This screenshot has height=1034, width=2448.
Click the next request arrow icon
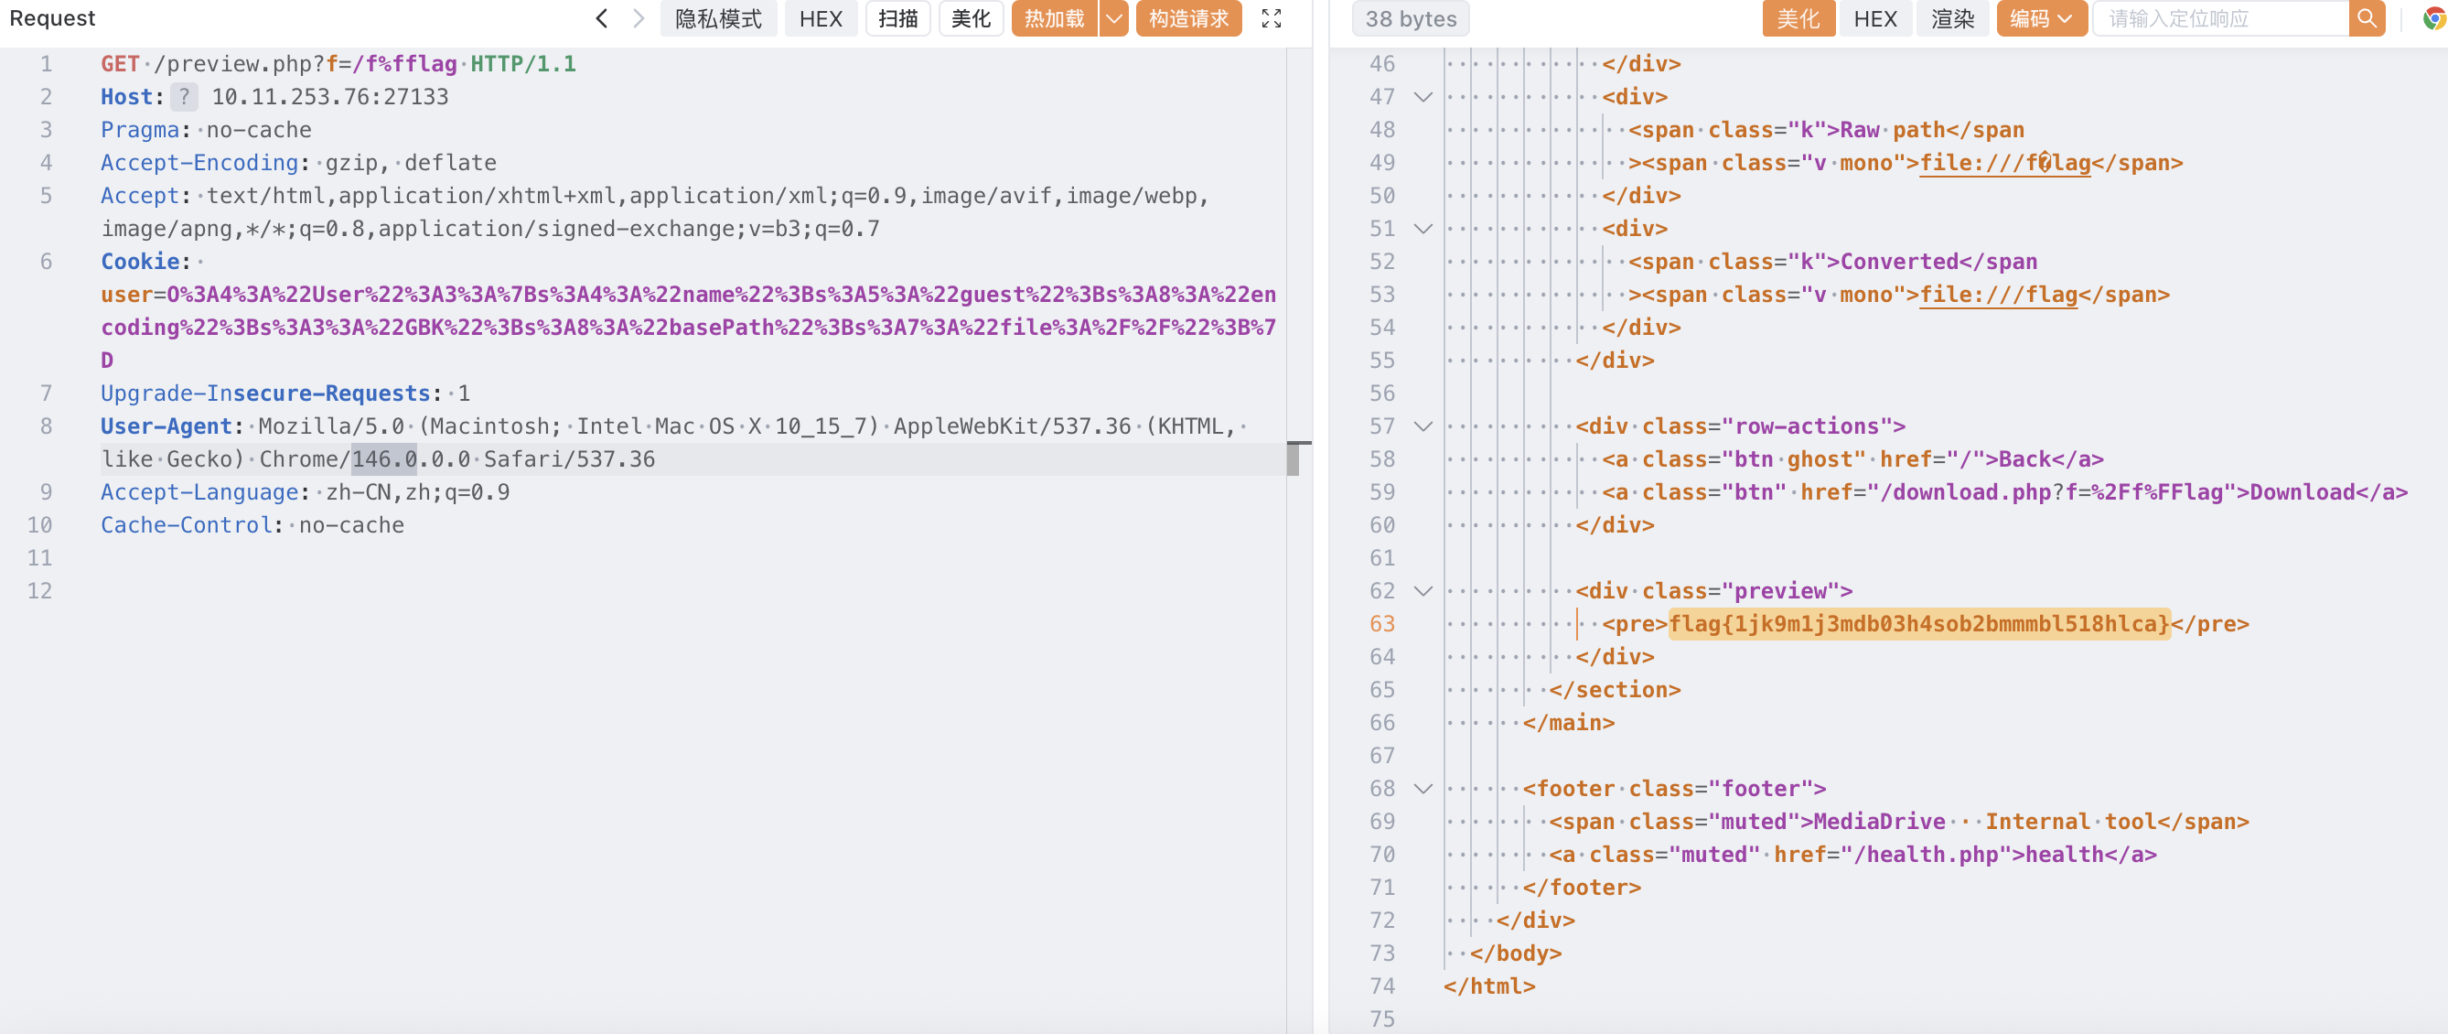pos(639,19)
